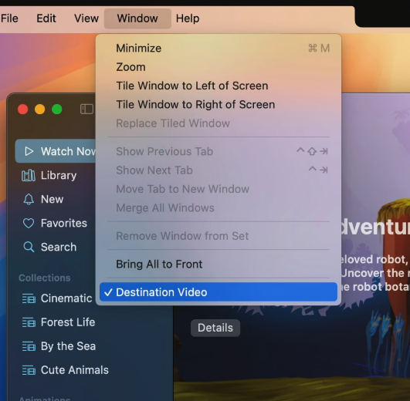Open the File menu

point(9,19)
